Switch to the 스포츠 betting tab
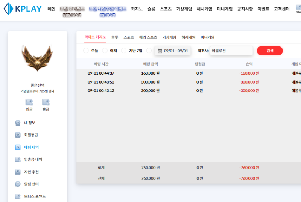This screenshot has width=301, height=202. tap(129, 37)
